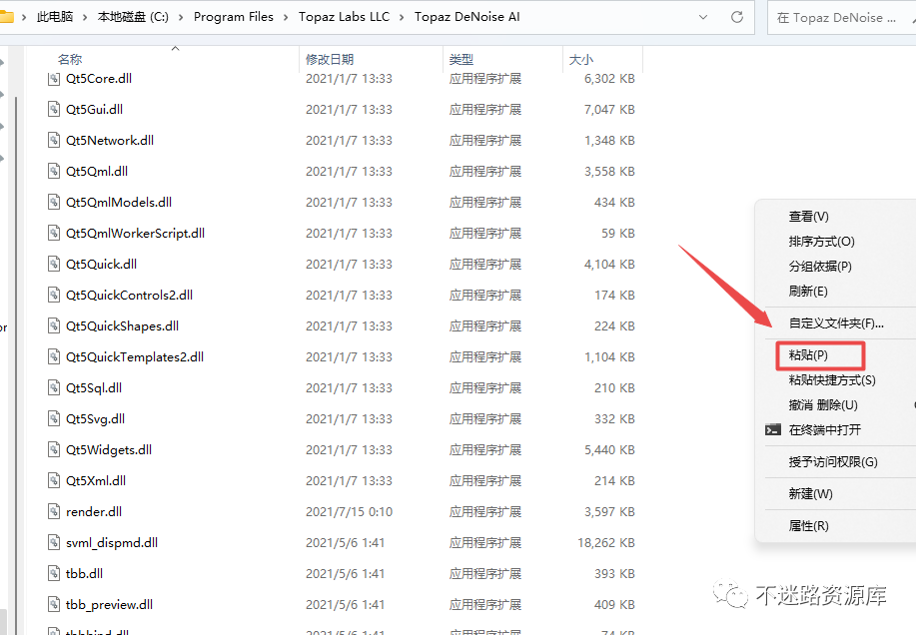Open the 新建(W) submenu

click(810, 494)
